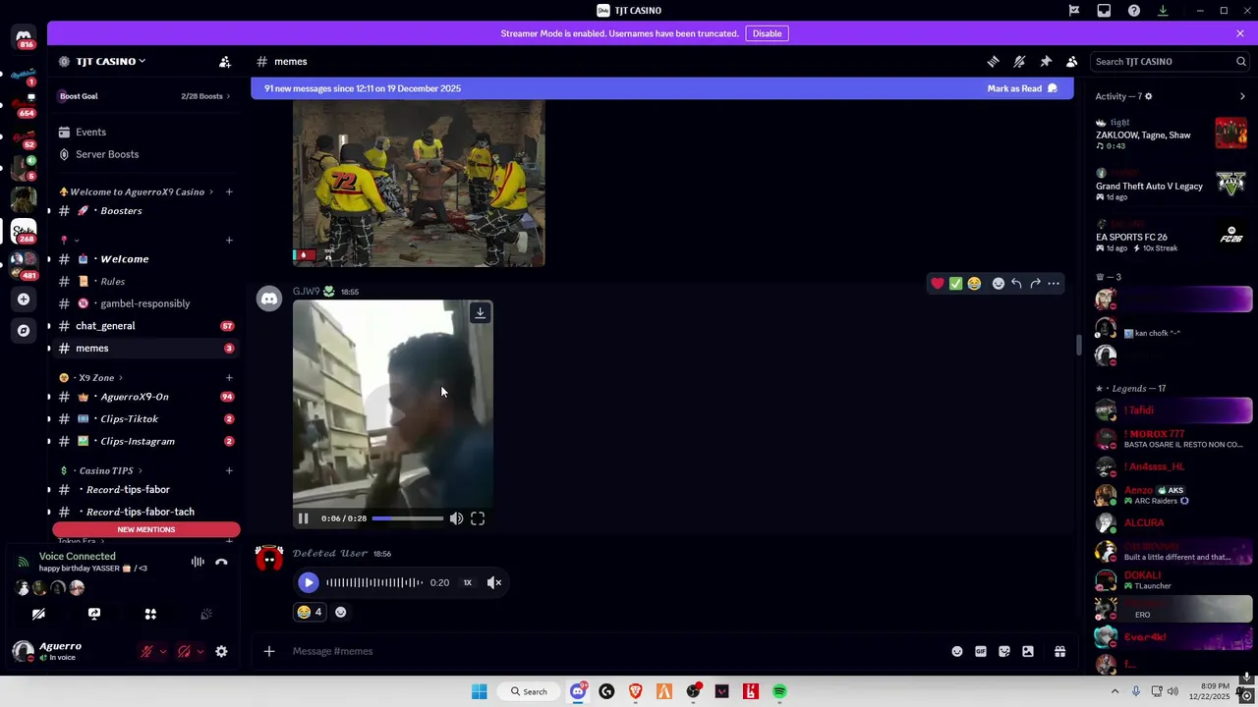
Task: Toggle camera on in voice panel
Action: coord(38,614)
